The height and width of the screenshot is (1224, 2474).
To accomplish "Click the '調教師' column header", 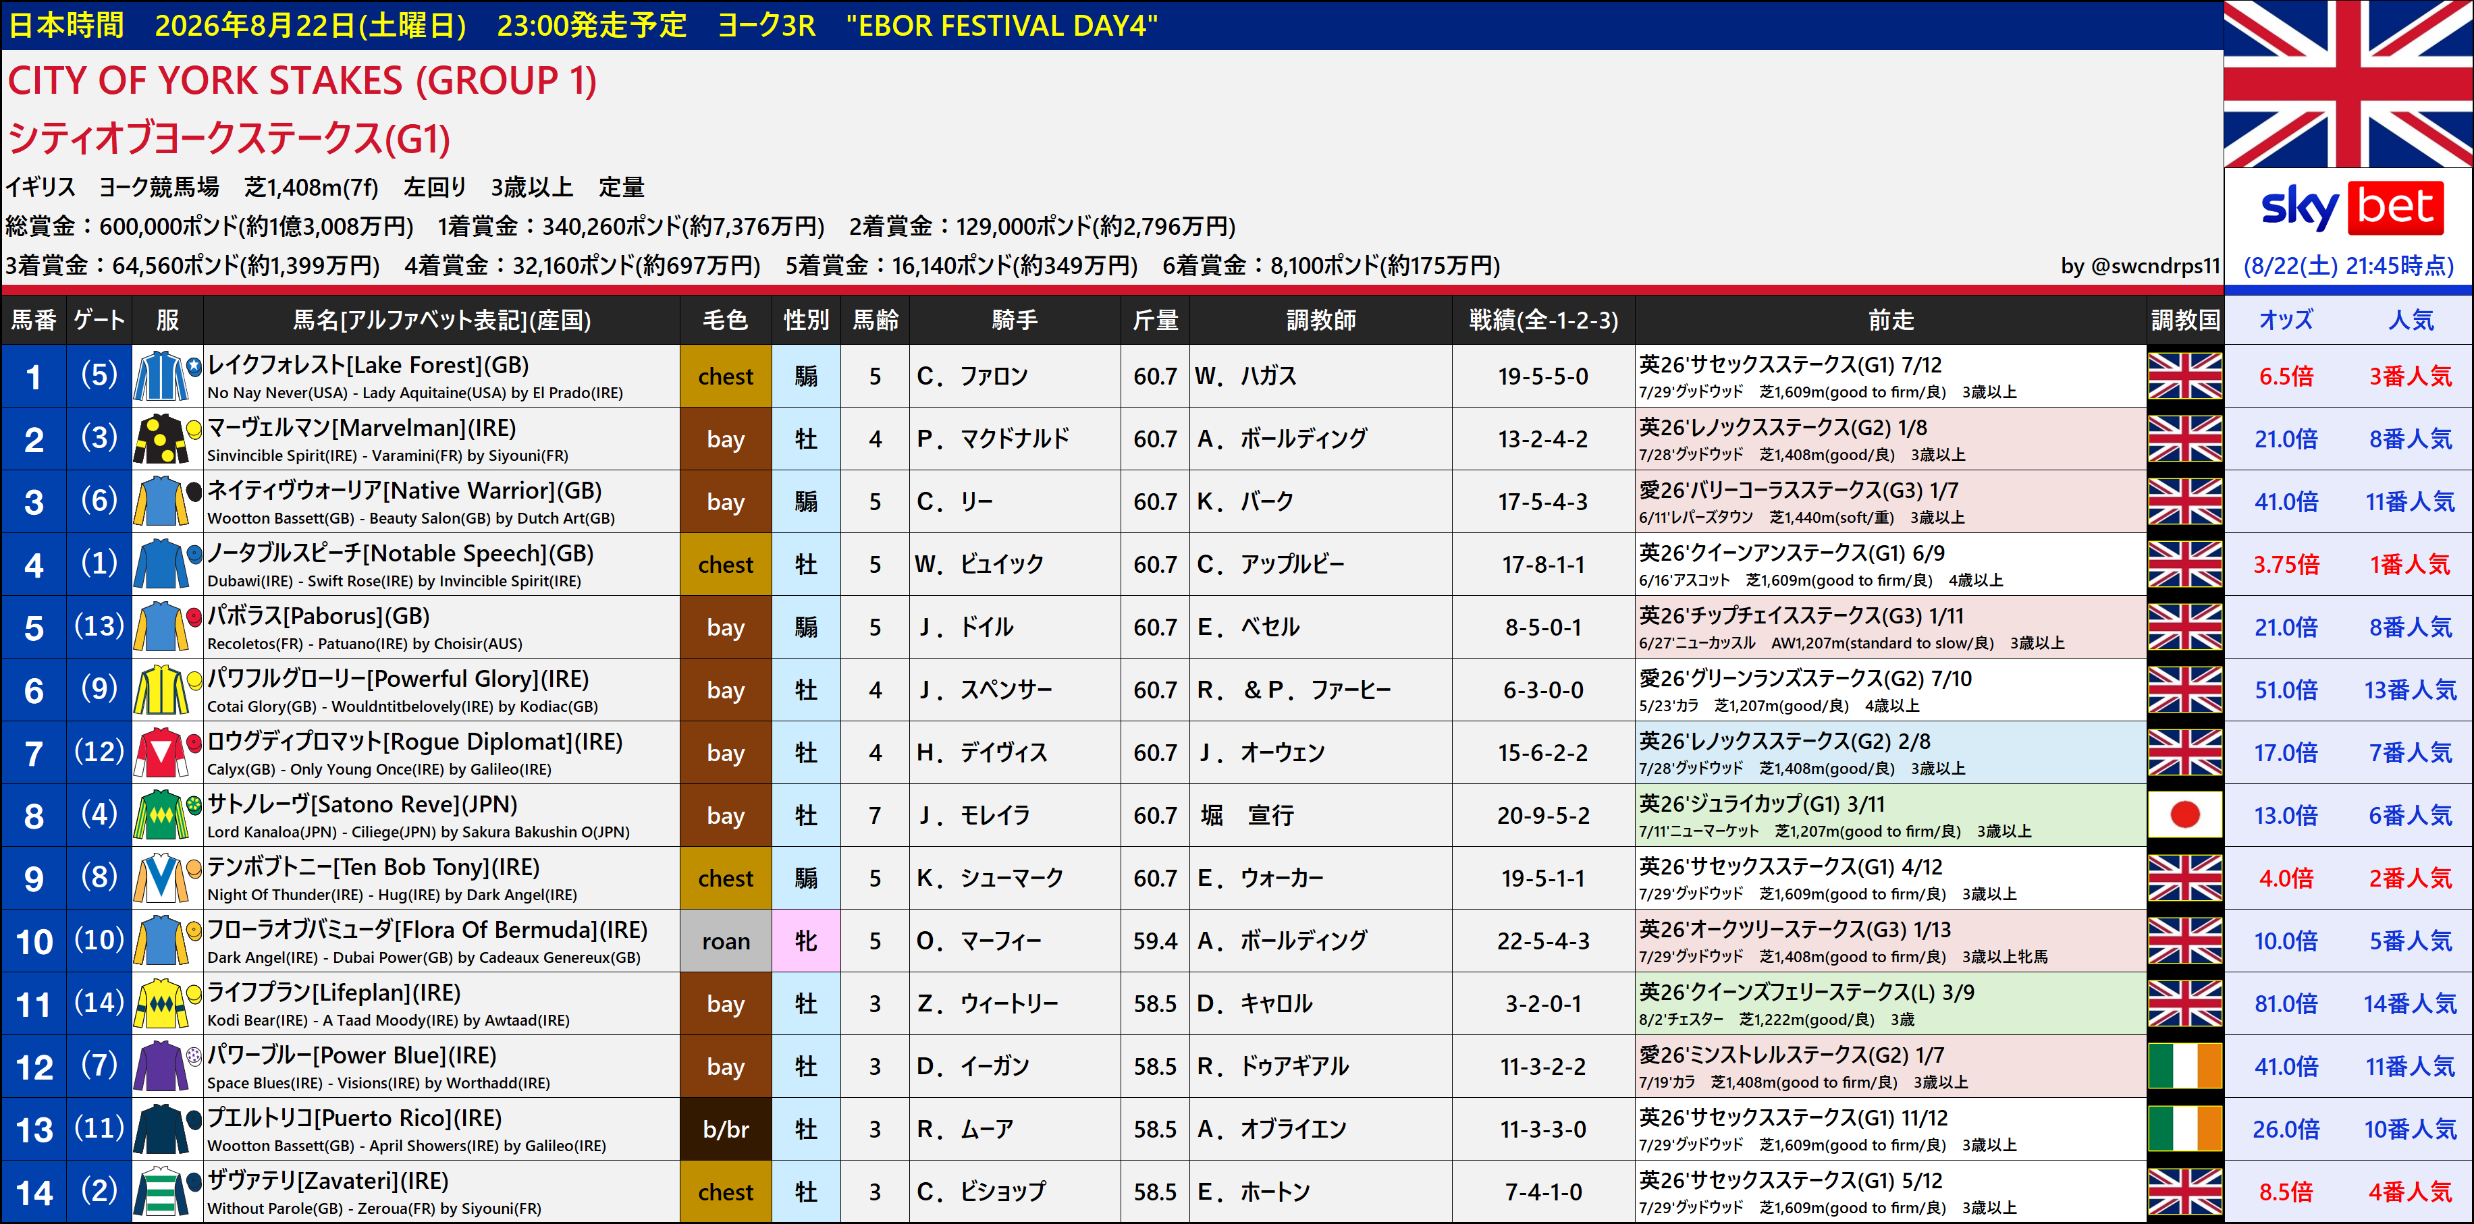I will coord(1320,320).
